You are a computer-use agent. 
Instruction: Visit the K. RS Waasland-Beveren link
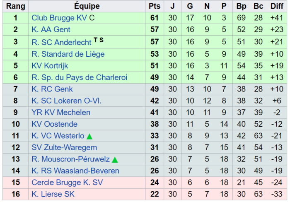click(75, 171)
